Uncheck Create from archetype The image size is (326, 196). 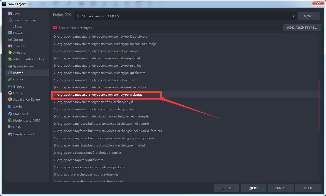click(x=55, y=27)
